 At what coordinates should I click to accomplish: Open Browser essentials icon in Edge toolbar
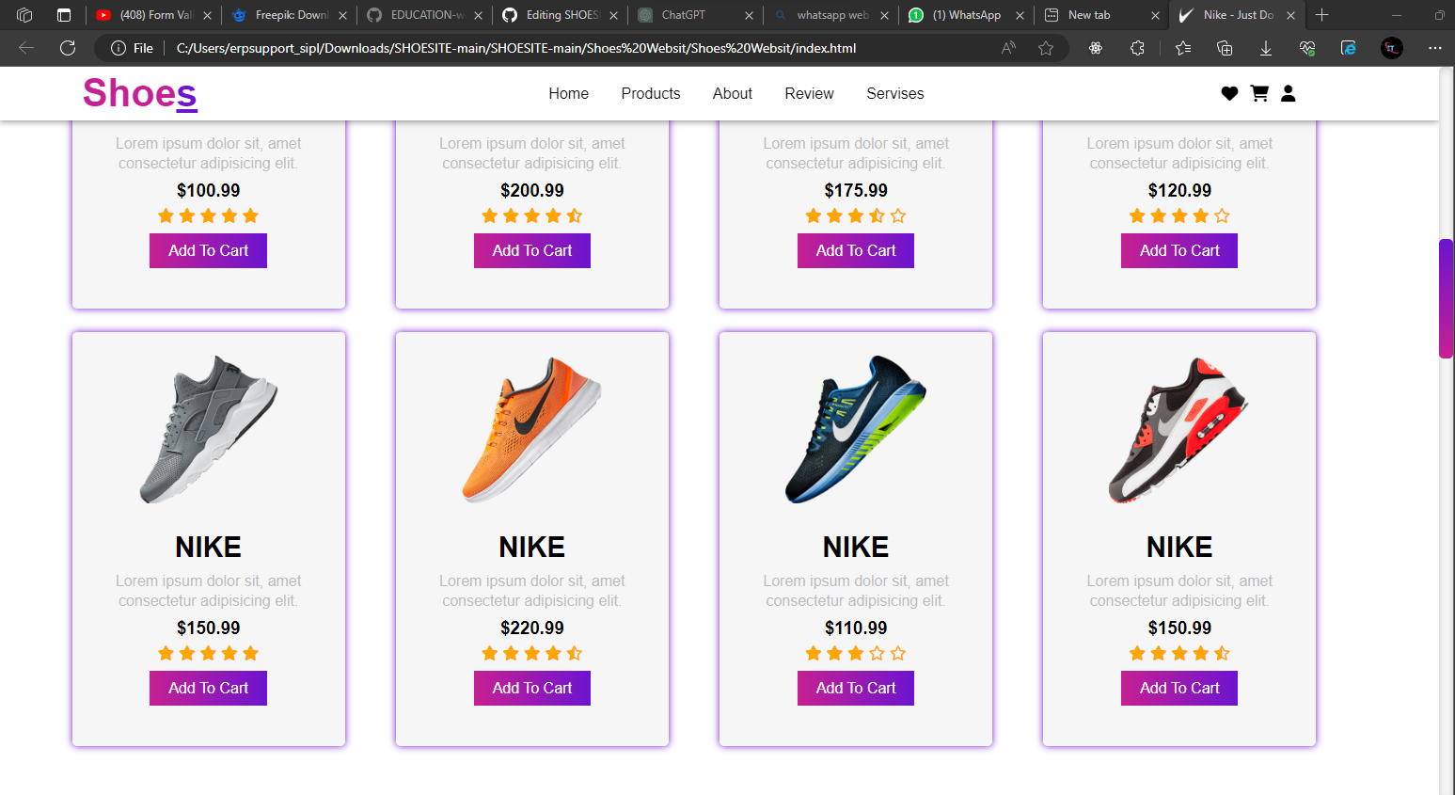(1306, 48)
